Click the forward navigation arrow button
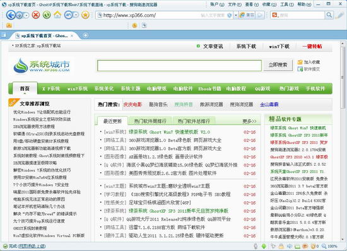The height and width of the screenshot is (251, 347). pos(20,15)
